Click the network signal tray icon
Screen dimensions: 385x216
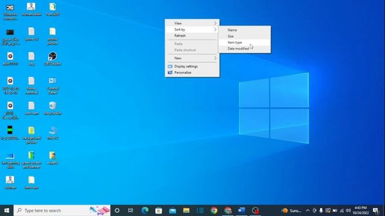click(x=342, y=211)
